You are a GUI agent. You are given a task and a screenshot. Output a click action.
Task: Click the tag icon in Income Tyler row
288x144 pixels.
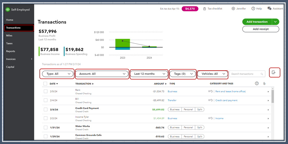click(x=212, y=118)
